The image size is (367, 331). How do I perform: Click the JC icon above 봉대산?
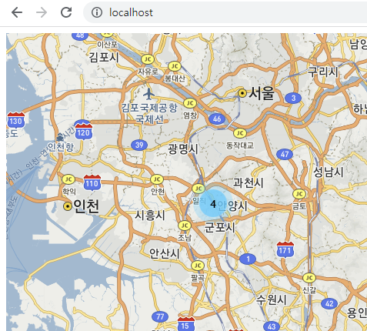(x=175, y=66)
